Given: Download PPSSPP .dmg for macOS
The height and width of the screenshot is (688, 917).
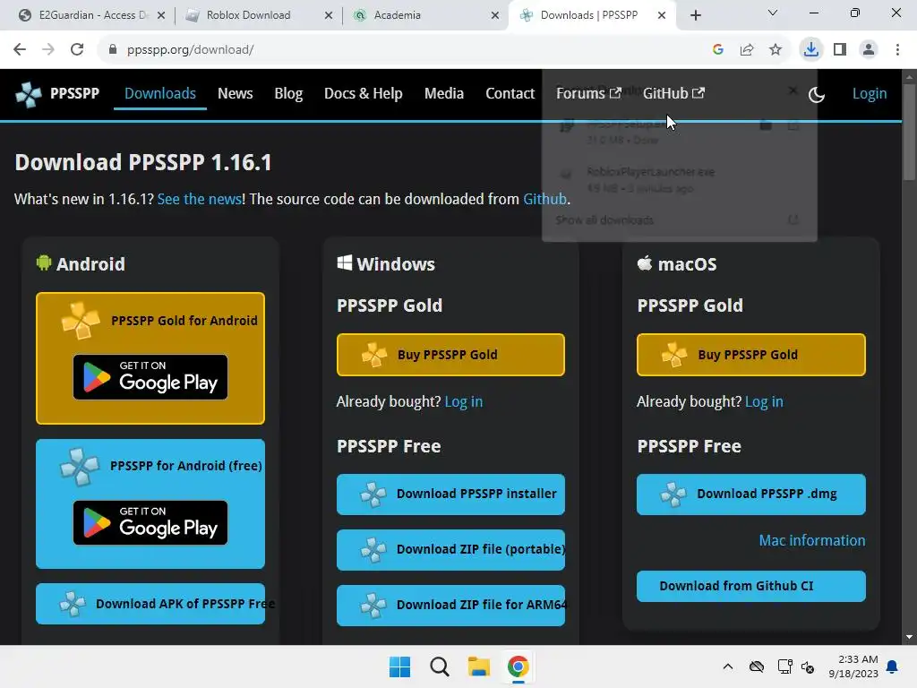Looking at the screenshot, I should pos(751,494).
